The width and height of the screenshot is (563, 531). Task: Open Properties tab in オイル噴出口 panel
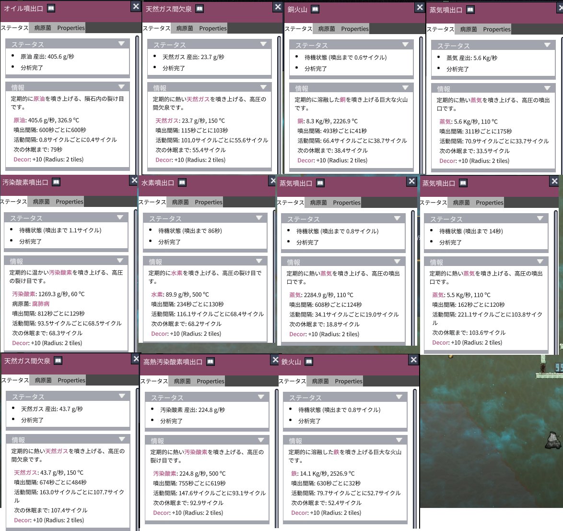pyautogui.click(x=70, y=28)
